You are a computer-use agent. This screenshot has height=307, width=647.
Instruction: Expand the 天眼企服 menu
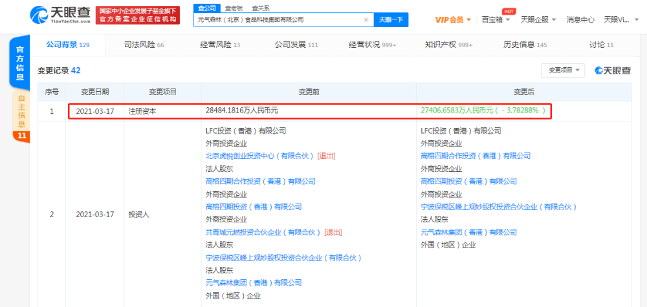[538, 19]
